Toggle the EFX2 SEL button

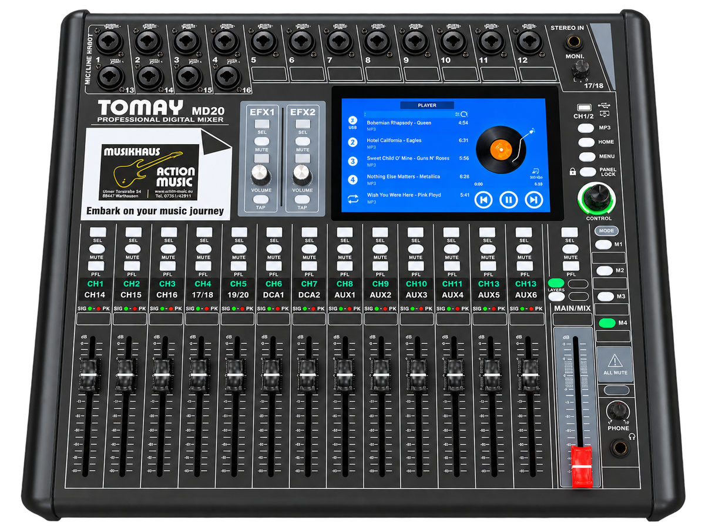303,124
